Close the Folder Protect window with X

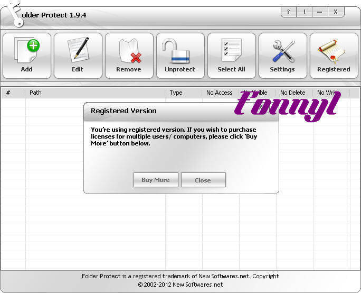336,12
